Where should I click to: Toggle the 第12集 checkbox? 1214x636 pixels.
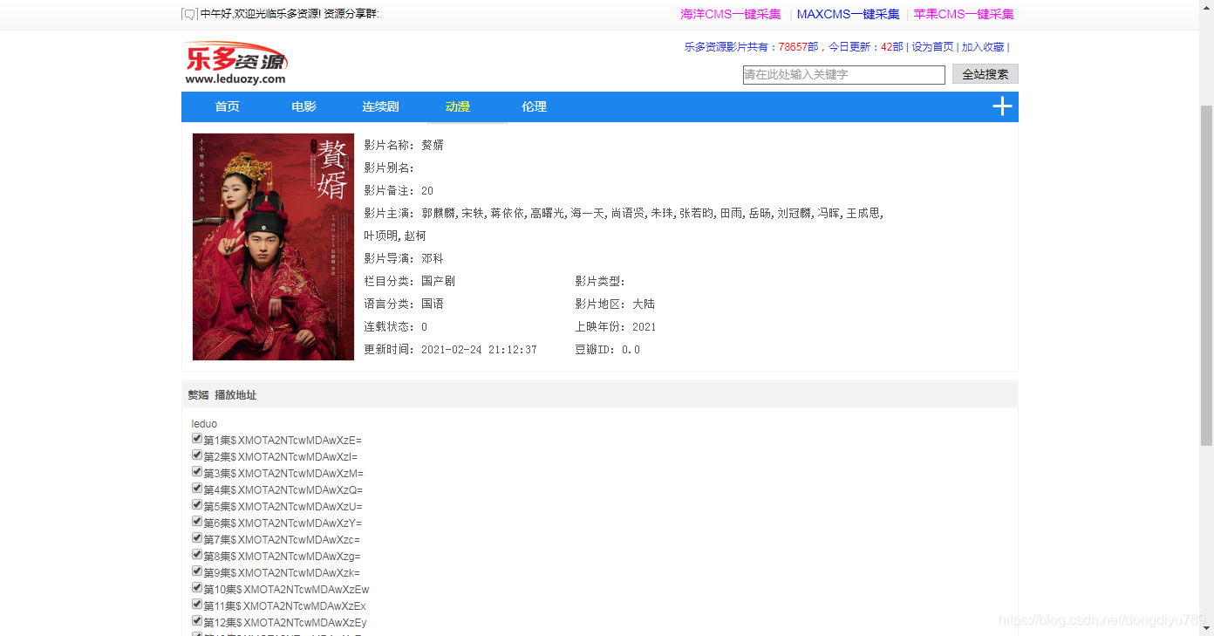click(x=197, y=621)
